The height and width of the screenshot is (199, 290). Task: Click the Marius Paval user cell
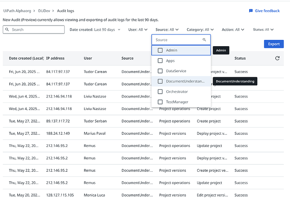(x=95, y=134)
